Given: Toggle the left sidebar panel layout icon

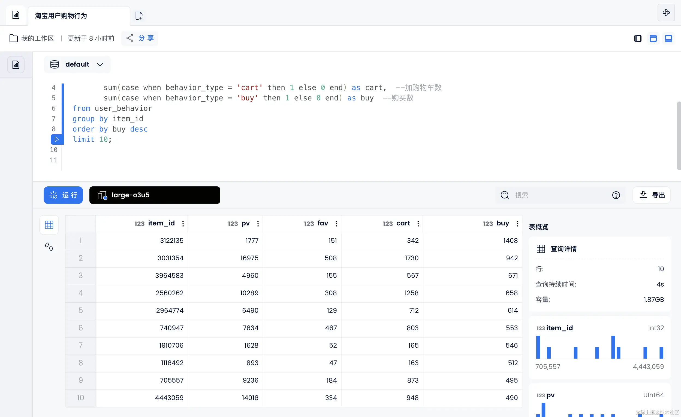Looking at the screenshot, I should 638,38.
